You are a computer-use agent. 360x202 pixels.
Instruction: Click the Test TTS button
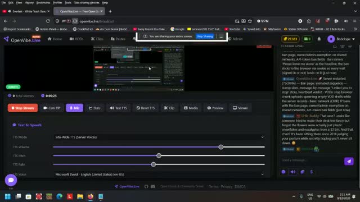coord(118,108)
